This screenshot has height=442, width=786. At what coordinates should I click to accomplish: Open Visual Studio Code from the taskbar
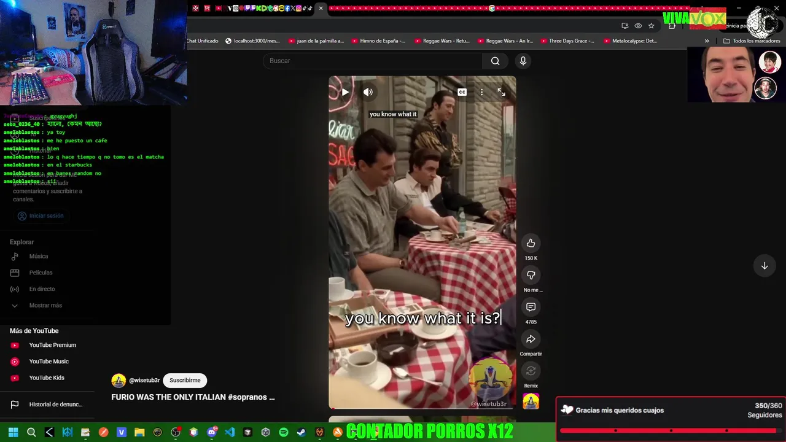pos(230,432)
